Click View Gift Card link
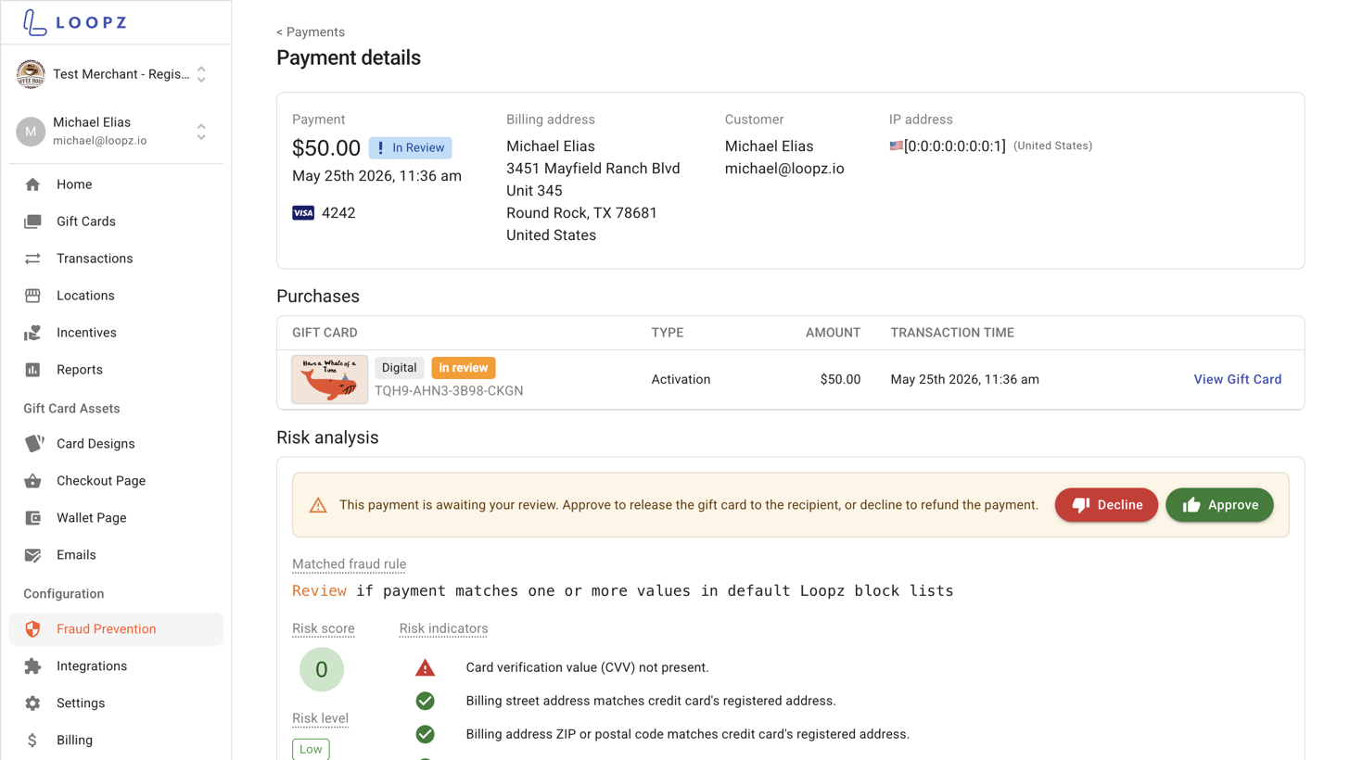Viewport: 1350px width, 760px height. 1238,379
